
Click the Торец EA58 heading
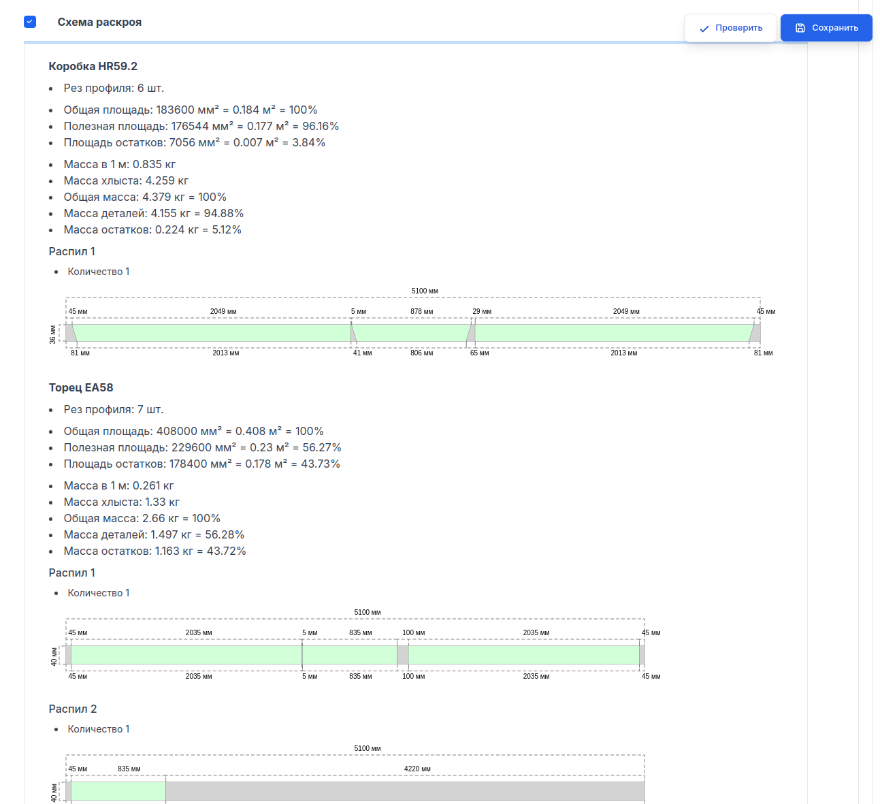[x=81, y=387]
